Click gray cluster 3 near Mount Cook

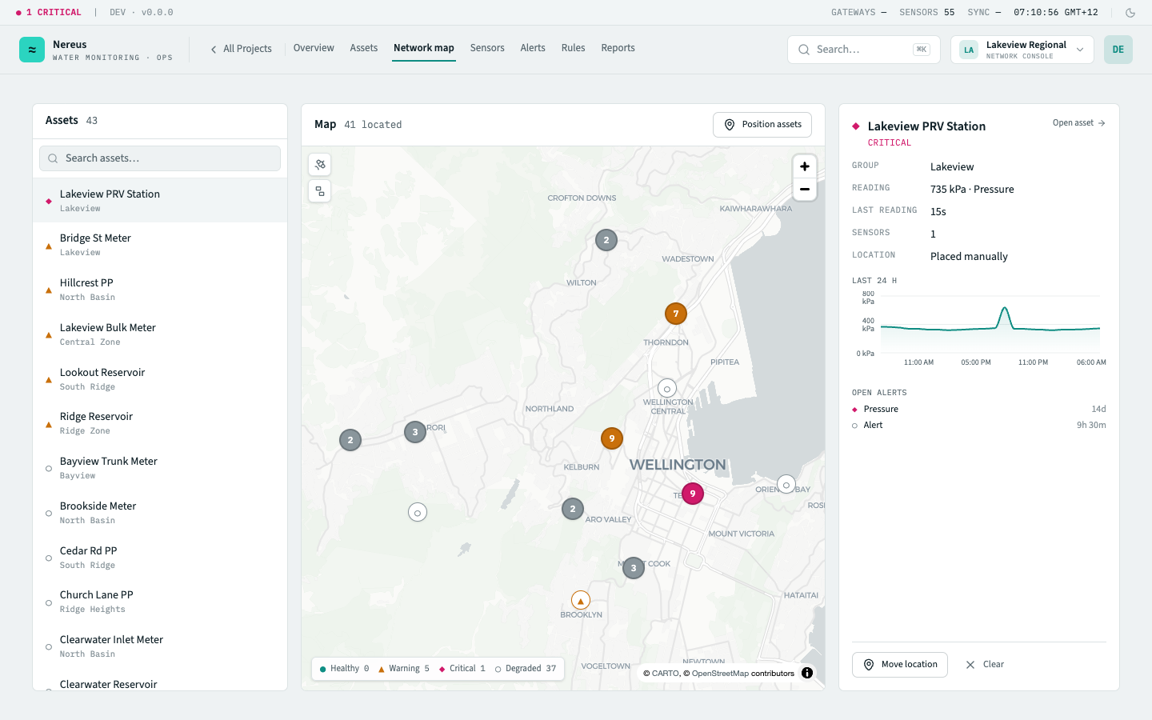(634, 568)
